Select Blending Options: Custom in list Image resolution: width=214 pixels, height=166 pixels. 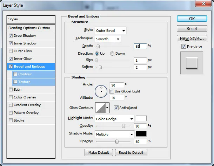[x=32, y=28]
